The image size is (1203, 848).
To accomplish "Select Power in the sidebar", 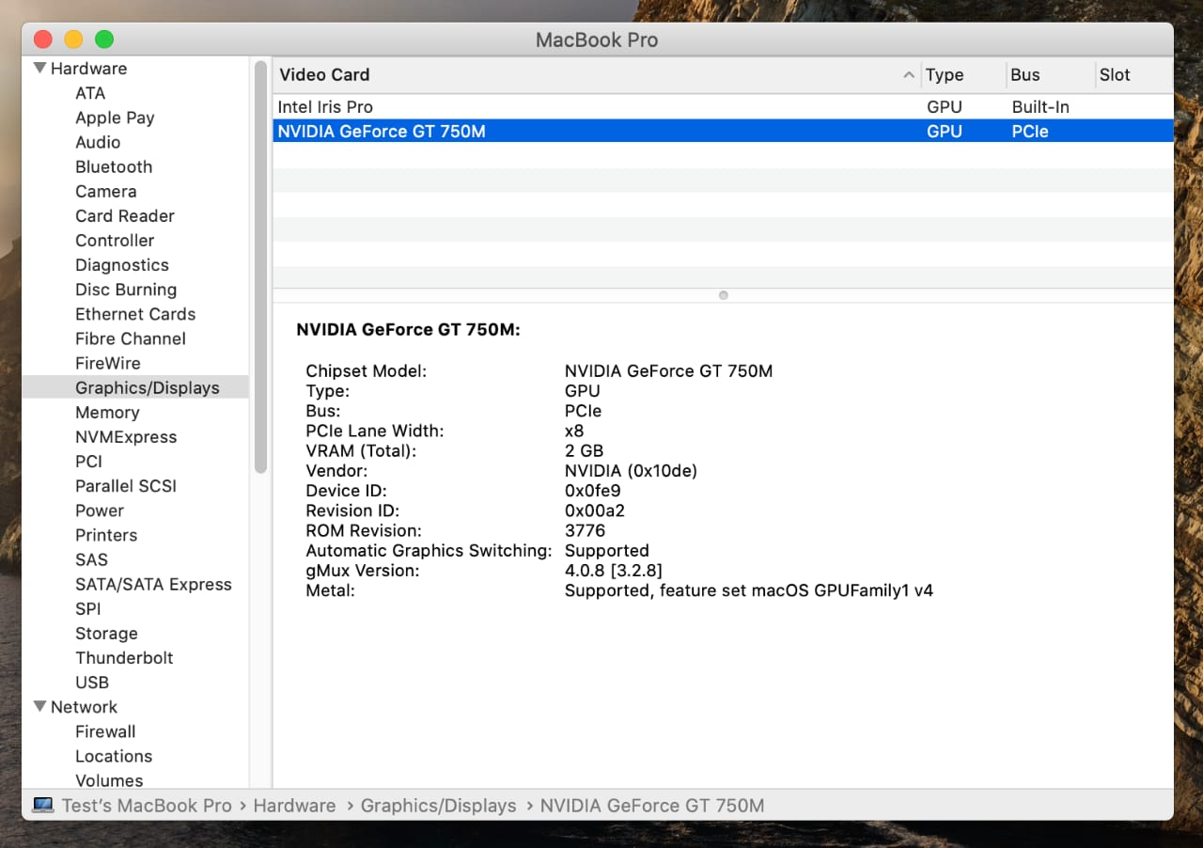I will [100, 510].
